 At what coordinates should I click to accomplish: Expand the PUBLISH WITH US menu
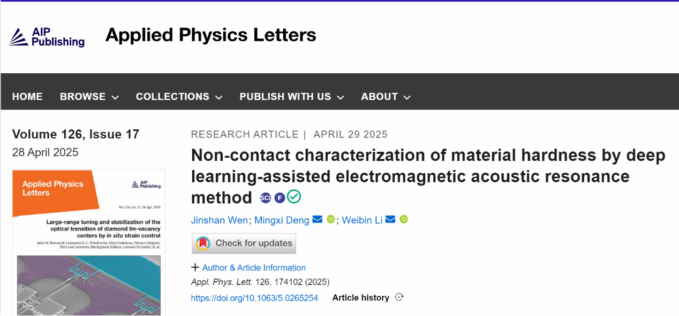point(291,97)
